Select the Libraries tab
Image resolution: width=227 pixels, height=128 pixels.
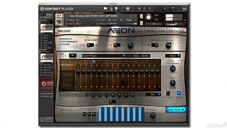49,15
